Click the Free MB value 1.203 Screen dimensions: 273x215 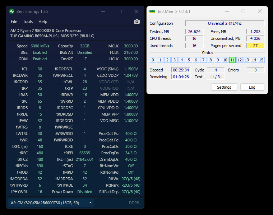(x=255, y=32)
